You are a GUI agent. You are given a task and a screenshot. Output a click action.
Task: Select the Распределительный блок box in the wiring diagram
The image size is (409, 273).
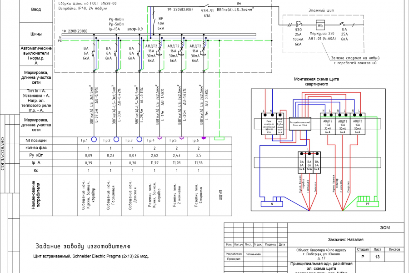300,124
